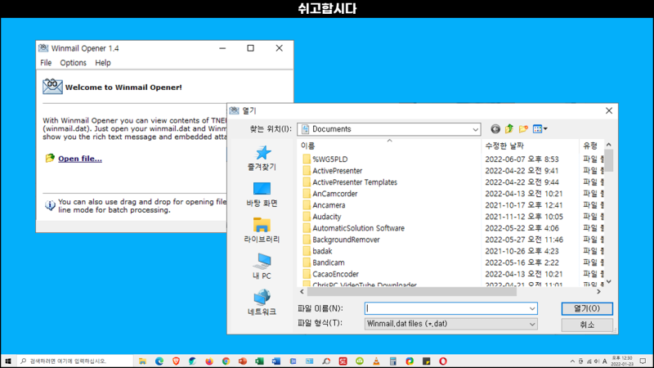Viewport: 654px width, 368px height.
Task: Launch Microsoft Edge from taskbar
Action: point(159,361)
